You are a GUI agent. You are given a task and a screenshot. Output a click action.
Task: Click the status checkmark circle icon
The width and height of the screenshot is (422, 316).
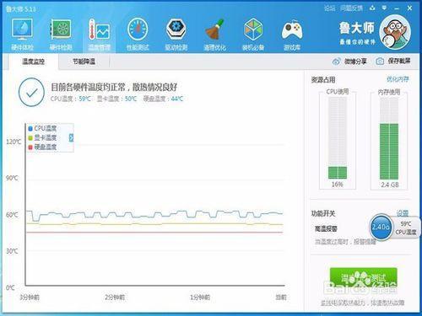tap(31, 92)
